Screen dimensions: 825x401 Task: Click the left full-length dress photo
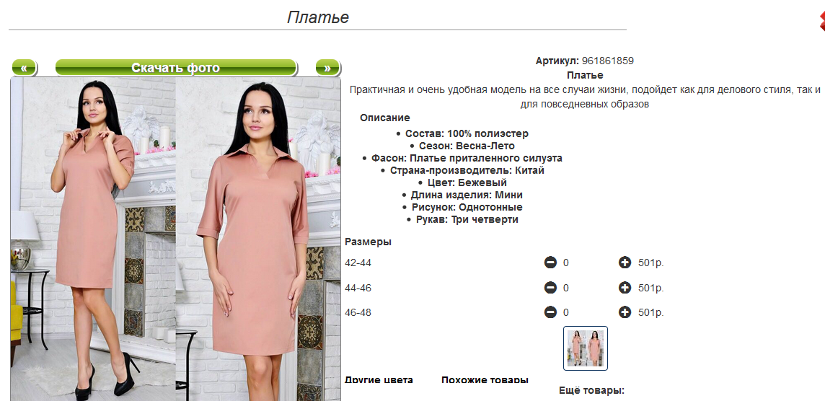pos(93,239)
